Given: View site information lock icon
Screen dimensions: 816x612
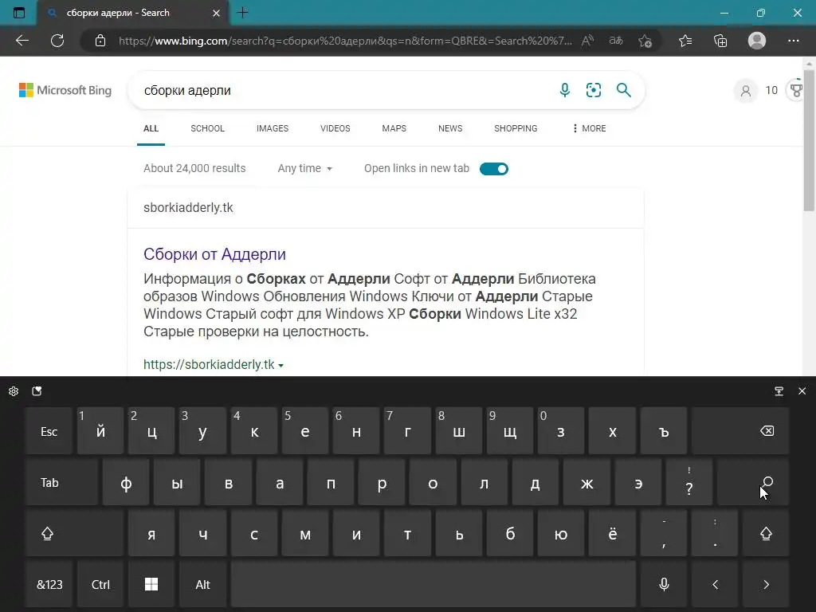Looking at the screenshot, I should [x=100, y=41].
